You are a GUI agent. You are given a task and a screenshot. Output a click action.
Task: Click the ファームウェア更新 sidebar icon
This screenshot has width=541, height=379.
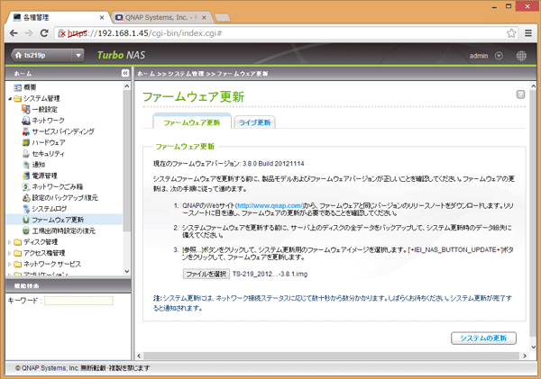pos(26,220)
